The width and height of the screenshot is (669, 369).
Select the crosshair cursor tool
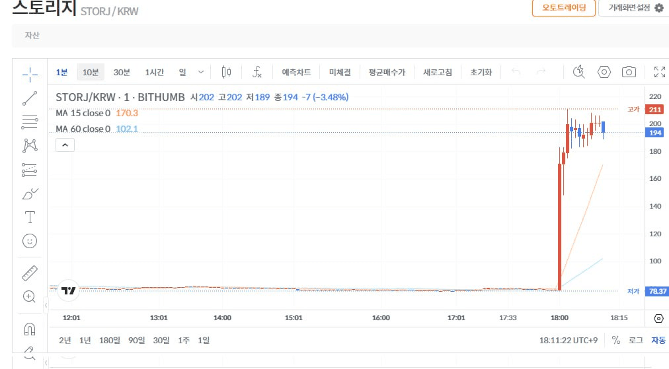point(30,75)
